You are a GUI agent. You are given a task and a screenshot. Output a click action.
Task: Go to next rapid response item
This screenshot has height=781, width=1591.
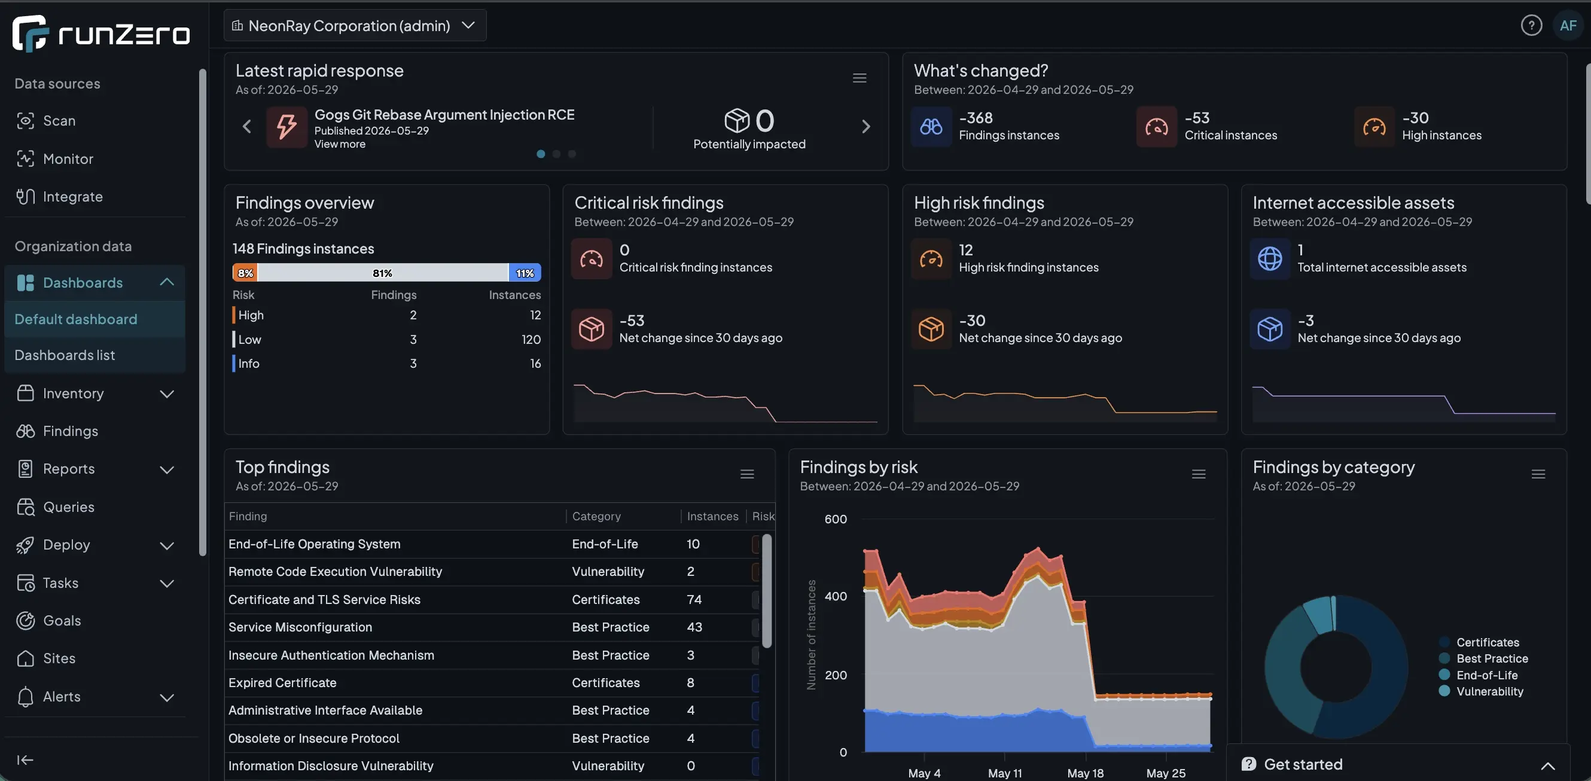(x=866, y=127)
